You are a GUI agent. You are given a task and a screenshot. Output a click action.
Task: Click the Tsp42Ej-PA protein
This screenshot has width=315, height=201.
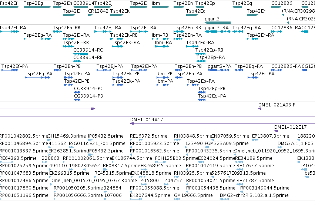pos(104,70)
